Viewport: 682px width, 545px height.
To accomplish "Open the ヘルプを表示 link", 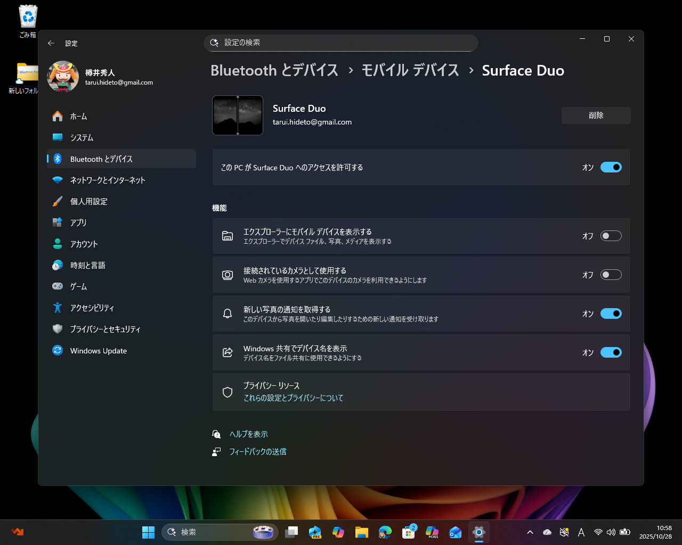I will click(x=249, y=434).
